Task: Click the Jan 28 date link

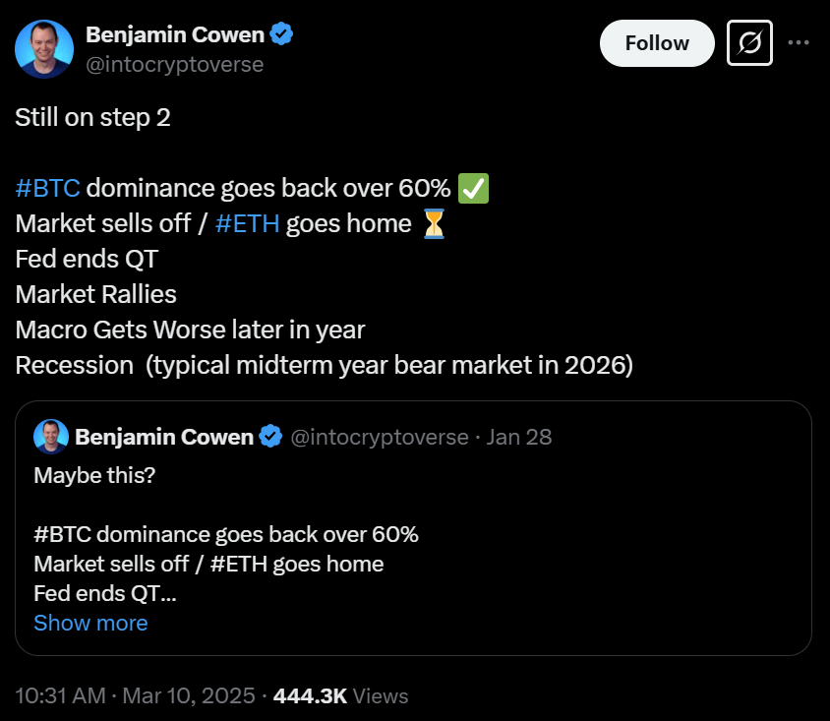Action: click(519, 437)
